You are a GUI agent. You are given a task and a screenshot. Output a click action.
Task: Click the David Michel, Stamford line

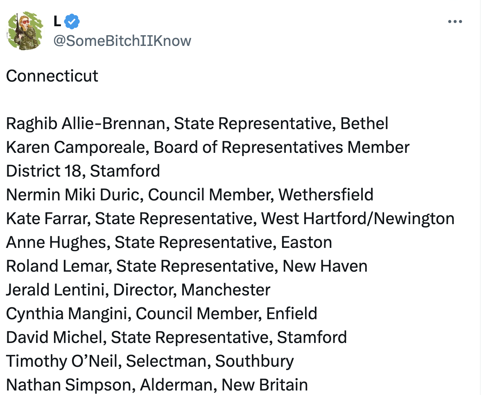tap(176, 337)
